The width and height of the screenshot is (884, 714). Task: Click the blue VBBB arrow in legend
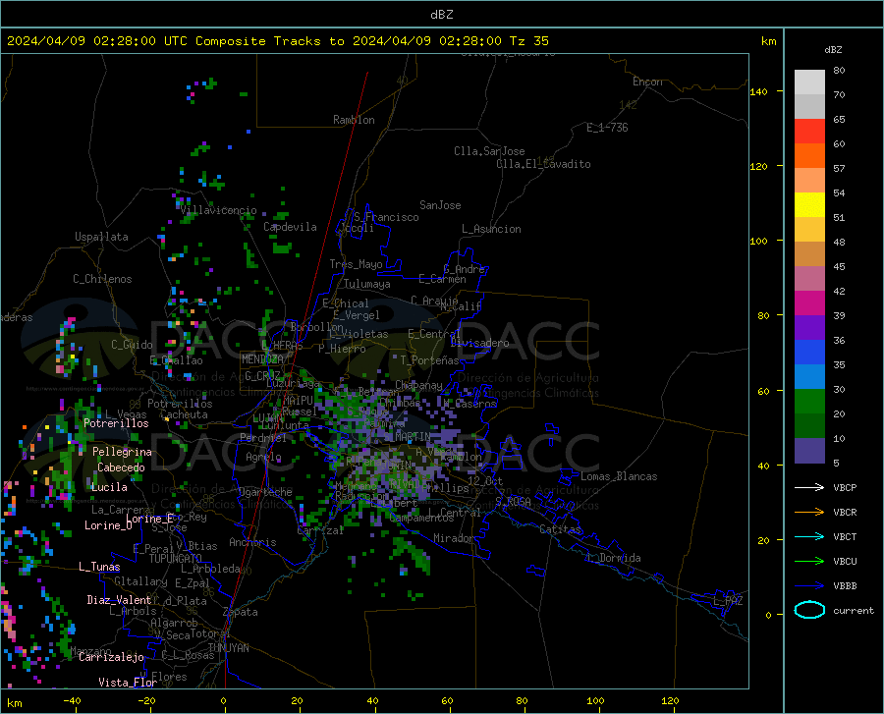(809, 585)
